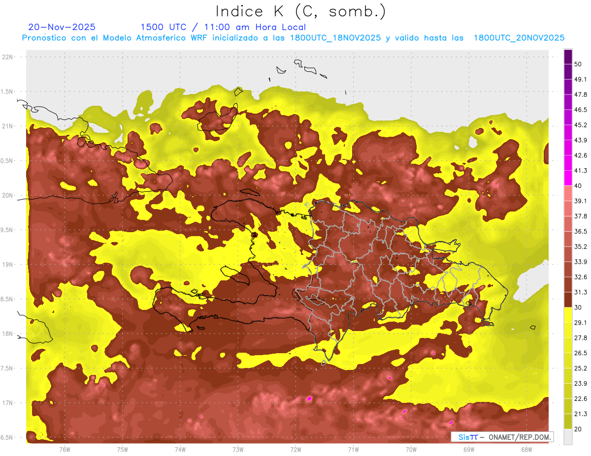The width and height of the screenshot is (591, 456).
Task: Click the '70W' longitude label
Action: (x=411, y=450)
